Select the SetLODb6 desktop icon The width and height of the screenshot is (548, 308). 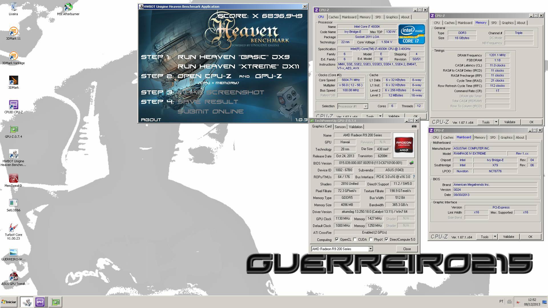(x=13, y=205)
